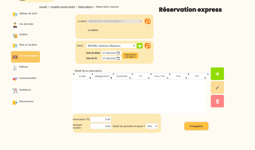The height and width of the screenshot is (150, 255).
Task: Open the calendar picker for Date de début
Action: (118, 53)
